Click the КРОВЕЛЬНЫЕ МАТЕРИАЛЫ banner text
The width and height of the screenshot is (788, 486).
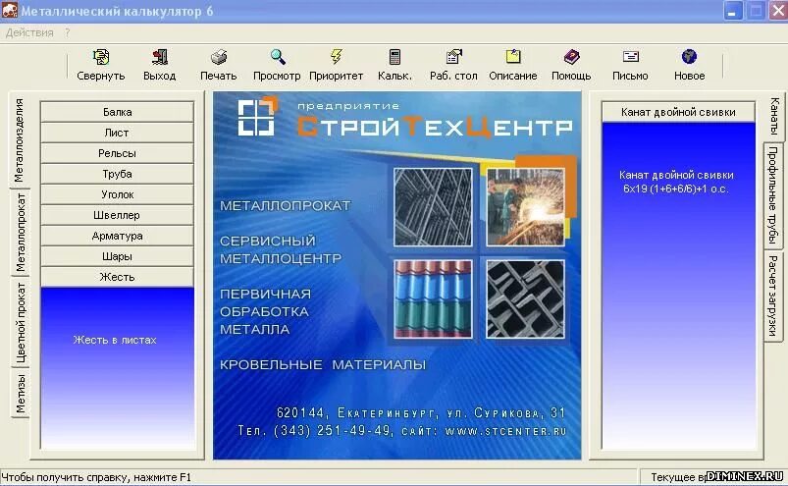(323, 365)
